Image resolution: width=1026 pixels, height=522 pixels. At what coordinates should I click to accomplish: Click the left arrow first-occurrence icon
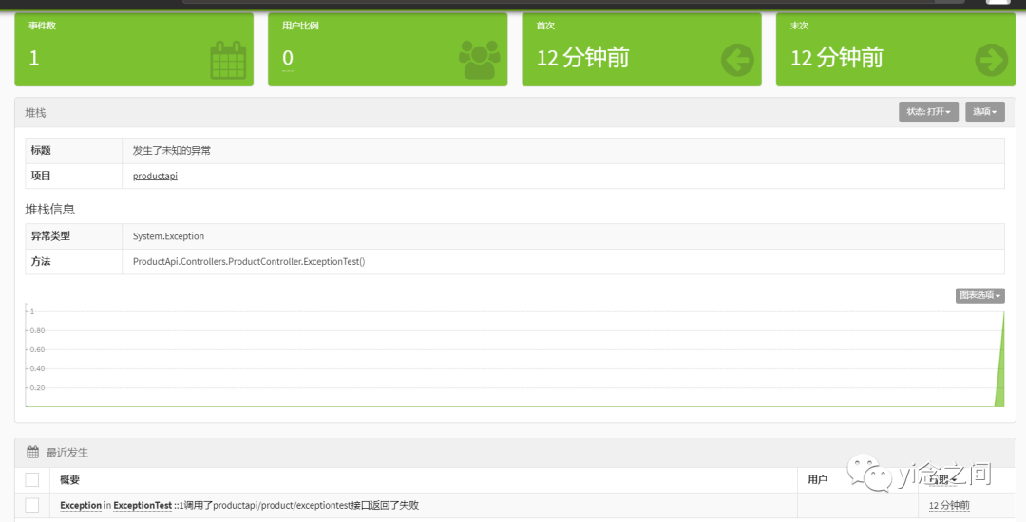(737, 60)
